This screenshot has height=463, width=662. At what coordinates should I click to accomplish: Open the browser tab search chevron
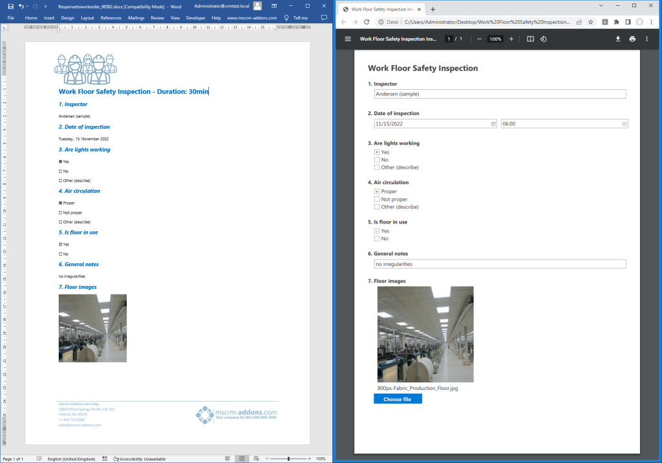tap(601, 5)
